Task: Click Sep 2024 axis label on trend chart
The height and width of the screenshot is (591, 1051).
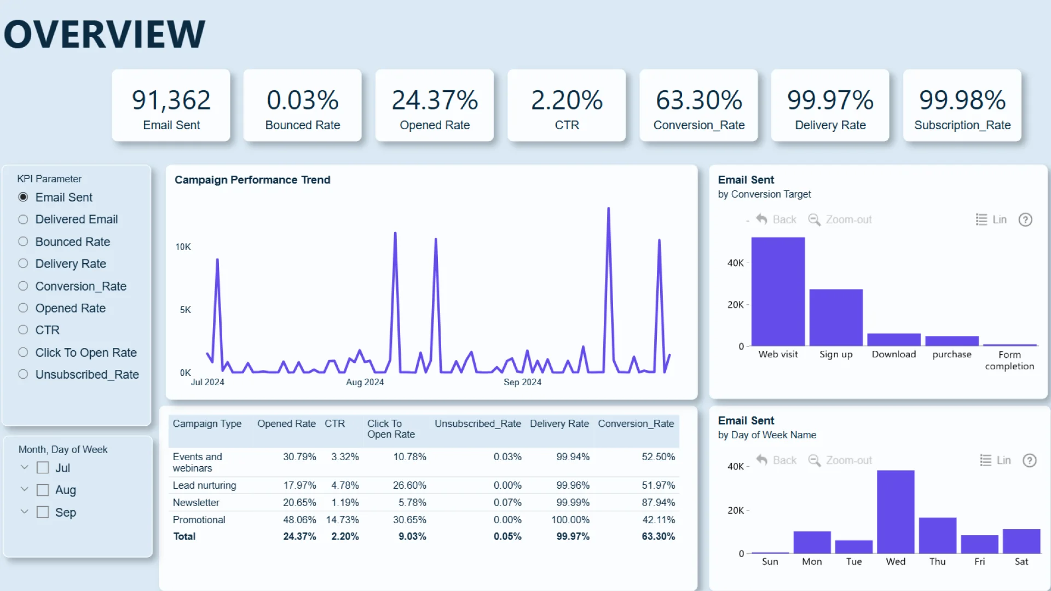Action: pyautogui.click(x=522, y=382)
